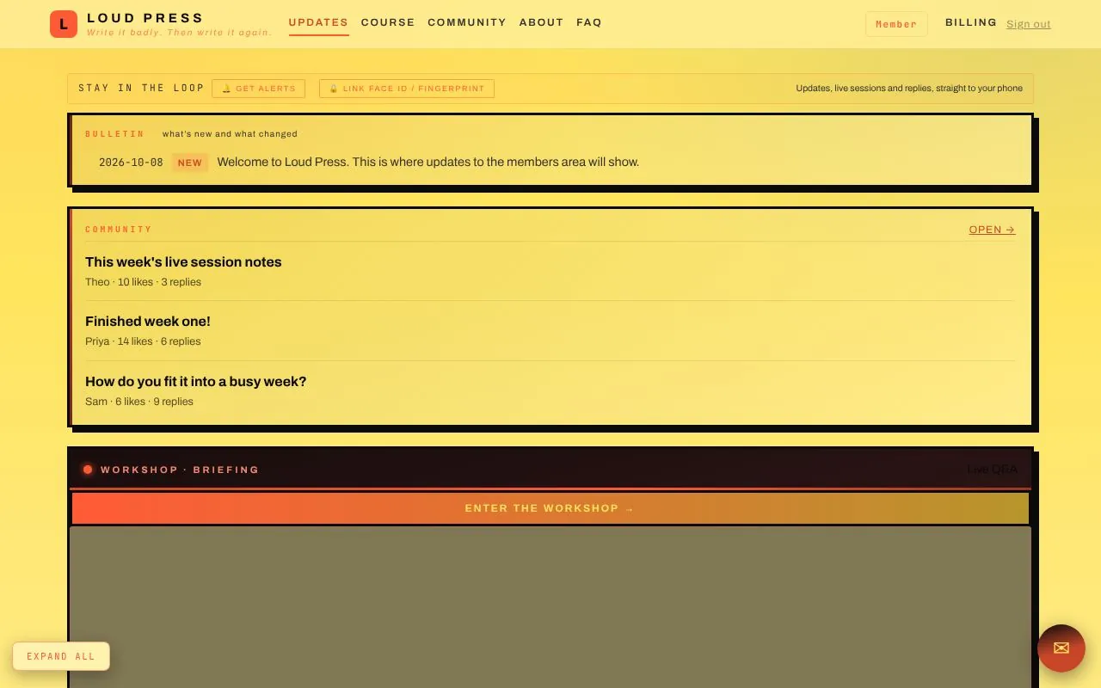
Task: Click the Sign out link
Action: [1029, 24]
